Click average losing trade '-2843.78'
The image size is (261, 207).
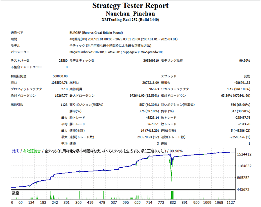point(244,124)
